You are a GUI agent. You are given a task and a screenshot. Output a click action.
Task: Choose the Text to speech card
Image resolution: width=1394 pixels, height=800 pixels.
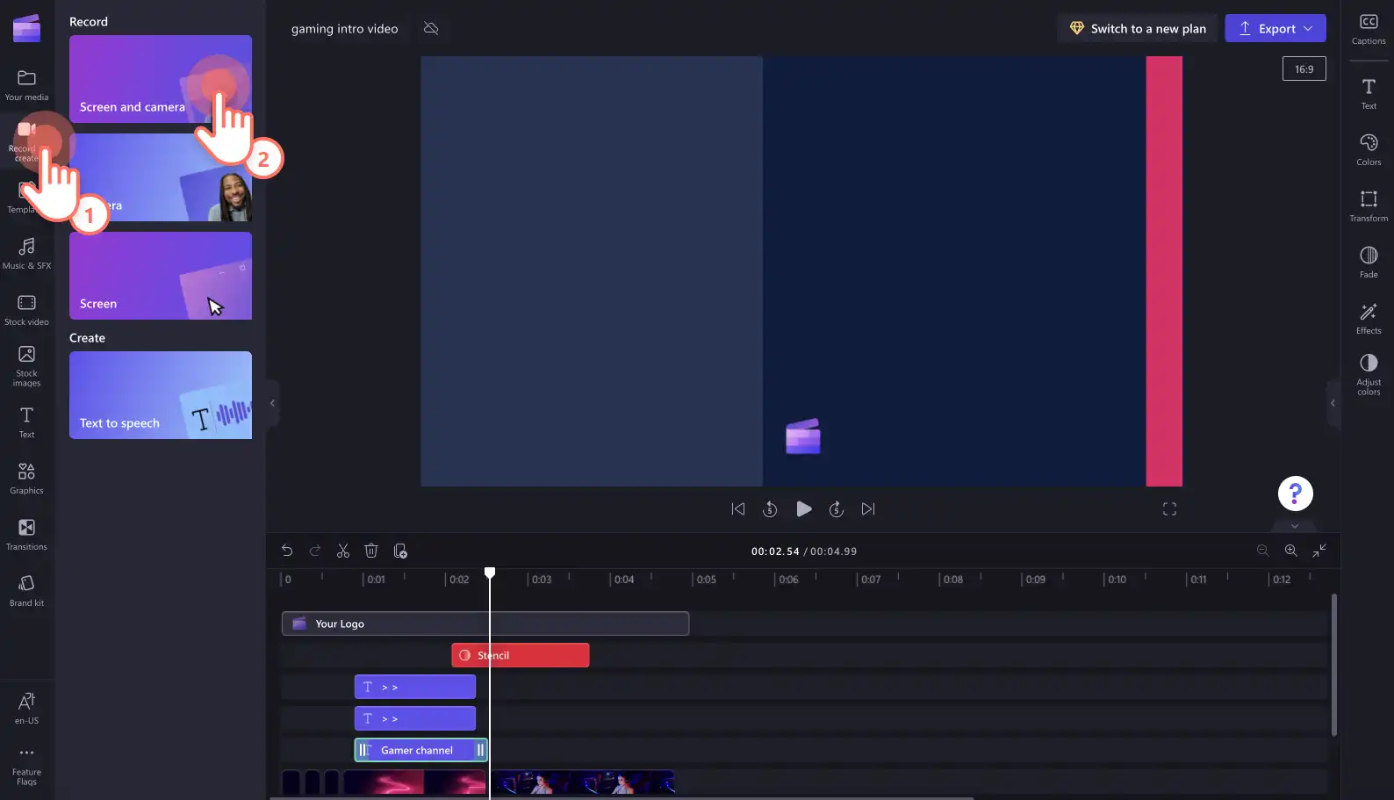pos(161,395)
